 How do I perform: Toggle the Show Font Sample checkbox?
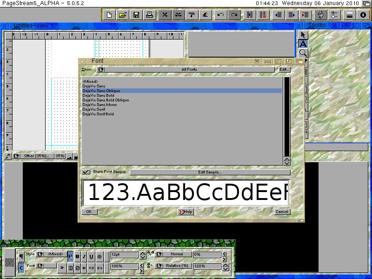pos(86,172)
